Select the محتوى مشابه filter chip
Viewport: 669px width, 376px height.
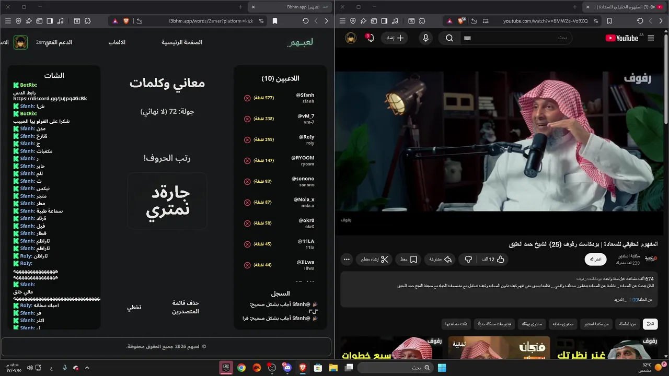(x=562, y=324)
